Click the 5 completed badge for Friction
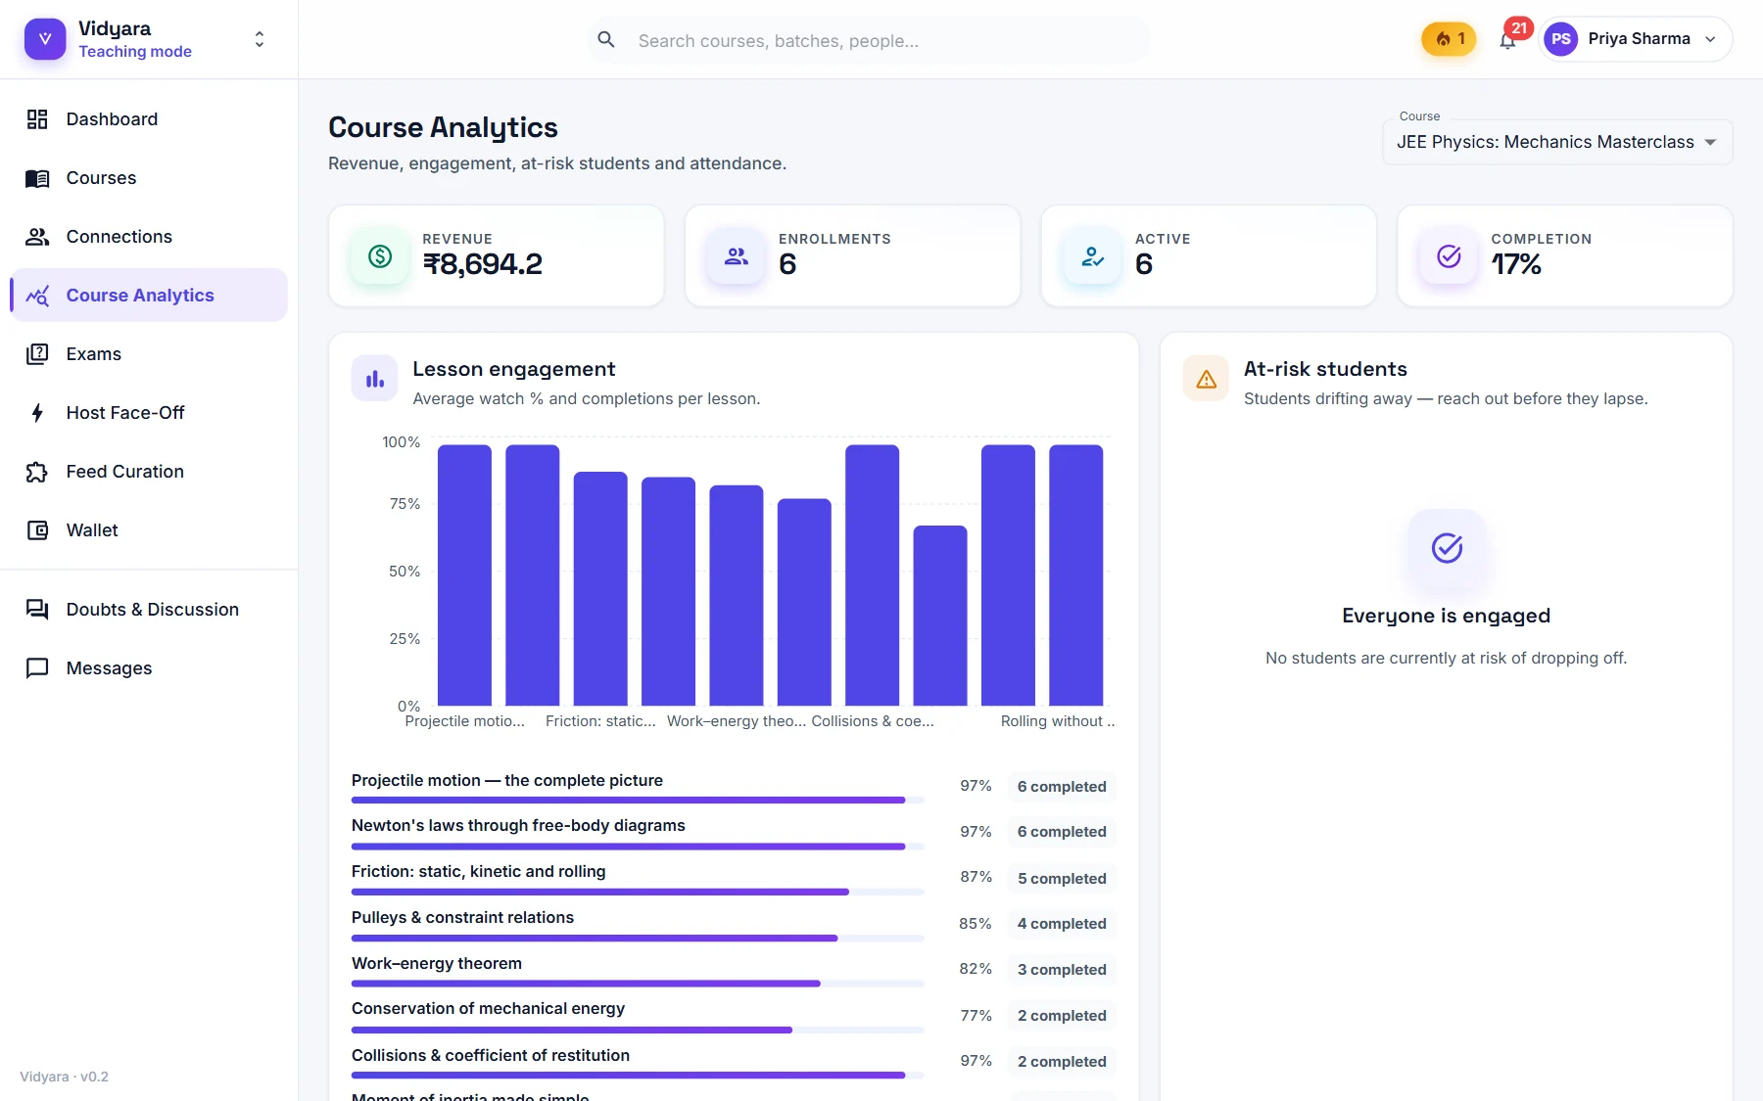The width and height of the screenshot is (1763, 1101). pos(1062,879)
